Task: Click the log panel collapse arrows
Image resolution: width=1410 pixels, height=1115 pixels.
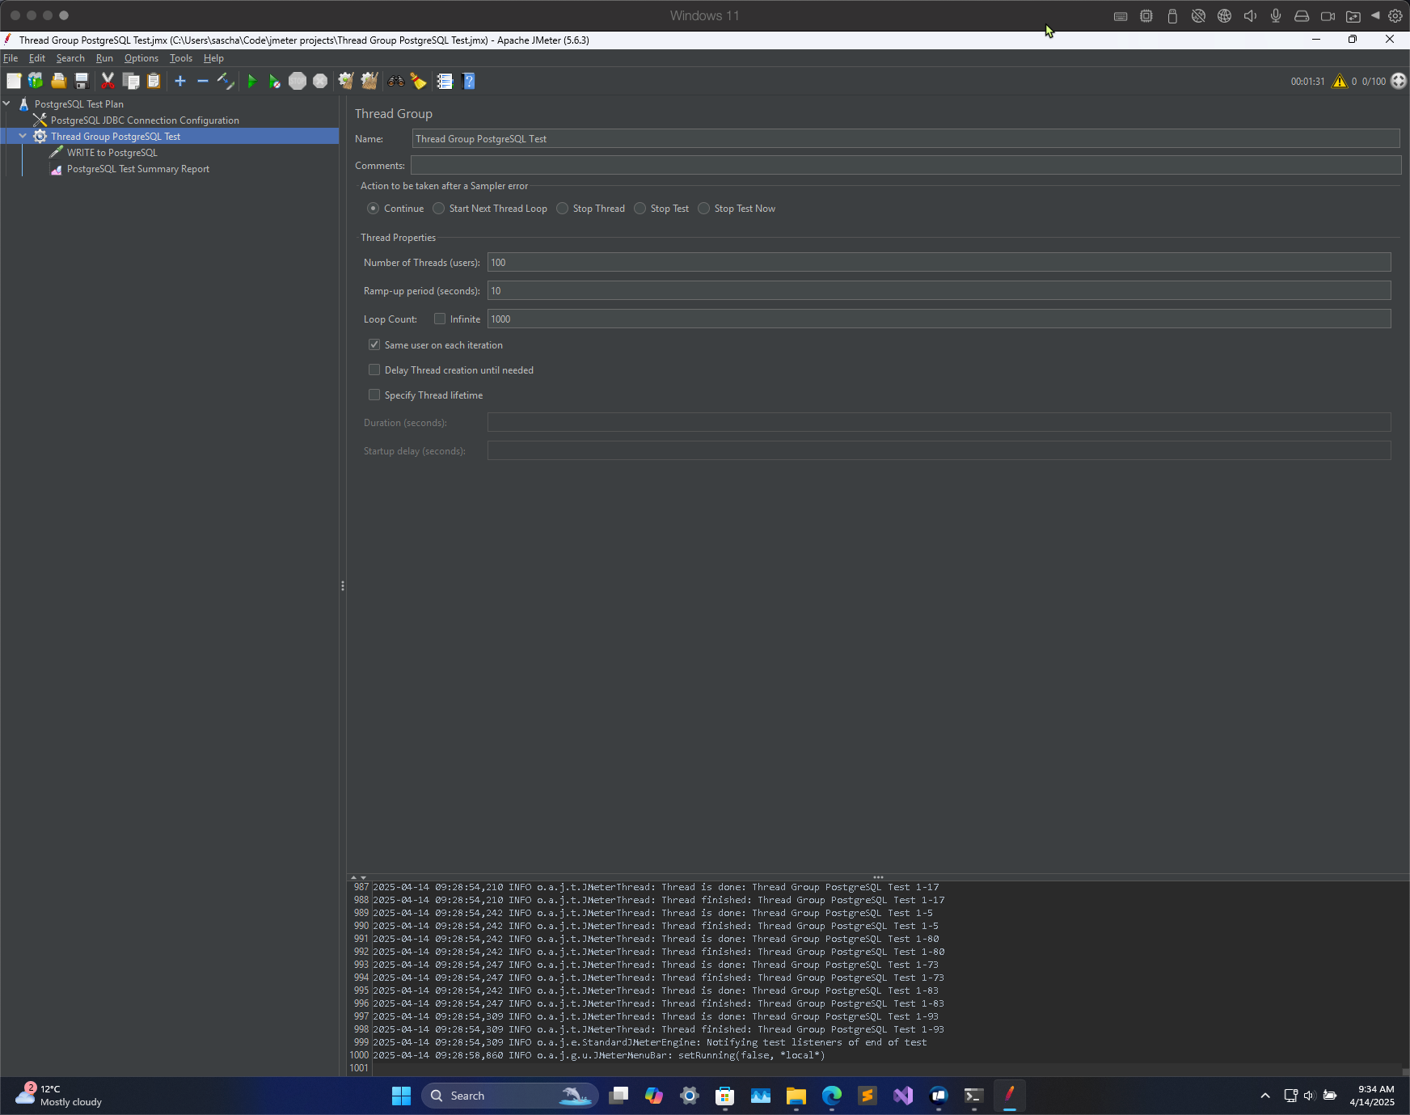Action: pyautogui.click(x=358, y=877)
